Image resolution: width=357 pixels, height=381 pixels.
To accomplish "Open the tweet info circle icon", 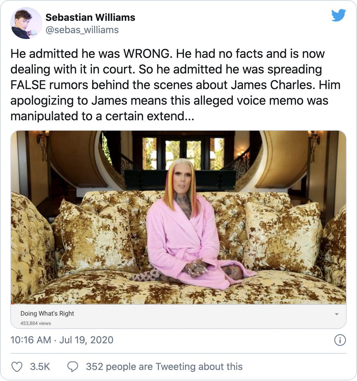I will [x=340, y=340].
